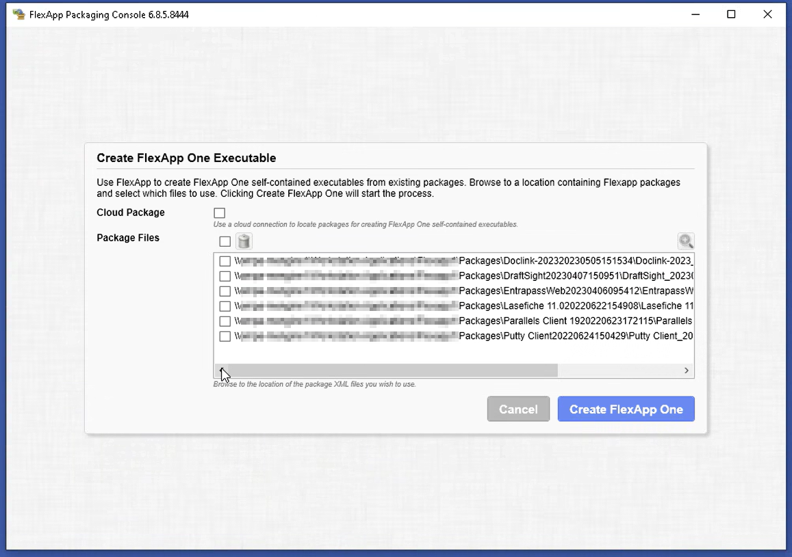Check the EntrapassWeb package checkbox
Image resolution: width=792 pixels, height=557 pixels.
[x=225, y=291]
